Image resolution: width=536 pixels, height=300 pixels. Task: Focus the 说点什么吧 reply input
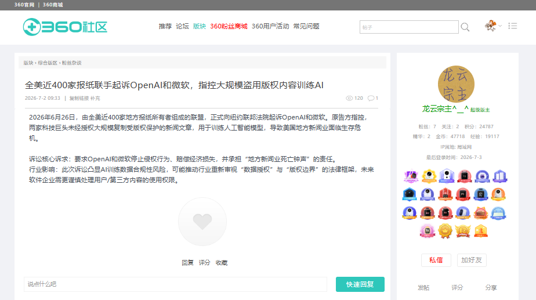pyautogui.click(x=175, y=284)
